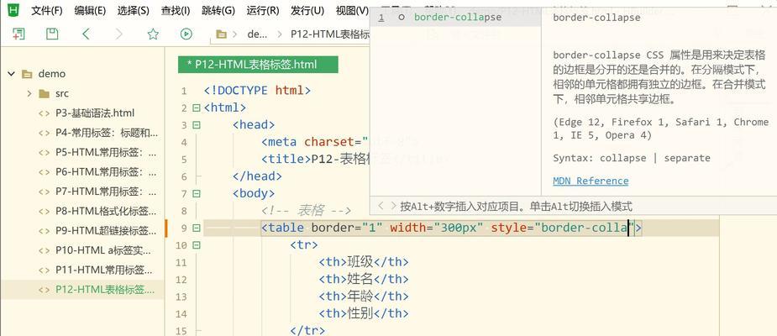
Task: Select P12-HTML表格标签 file in the tree
Action: [x=105, y=290]
